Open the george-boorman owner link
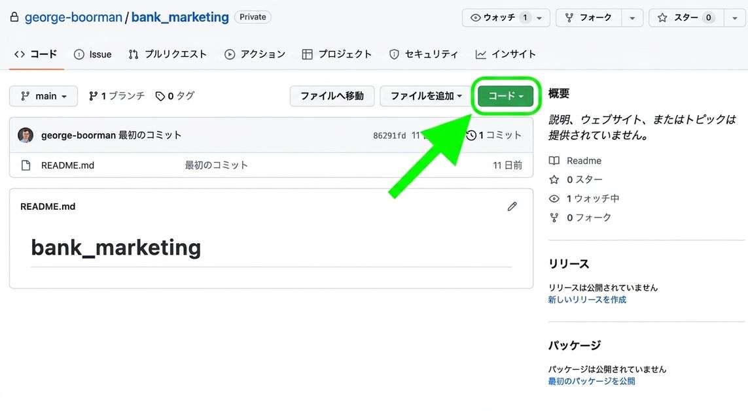The height and width of the screenshot is (411, 748). click(73, 17)
